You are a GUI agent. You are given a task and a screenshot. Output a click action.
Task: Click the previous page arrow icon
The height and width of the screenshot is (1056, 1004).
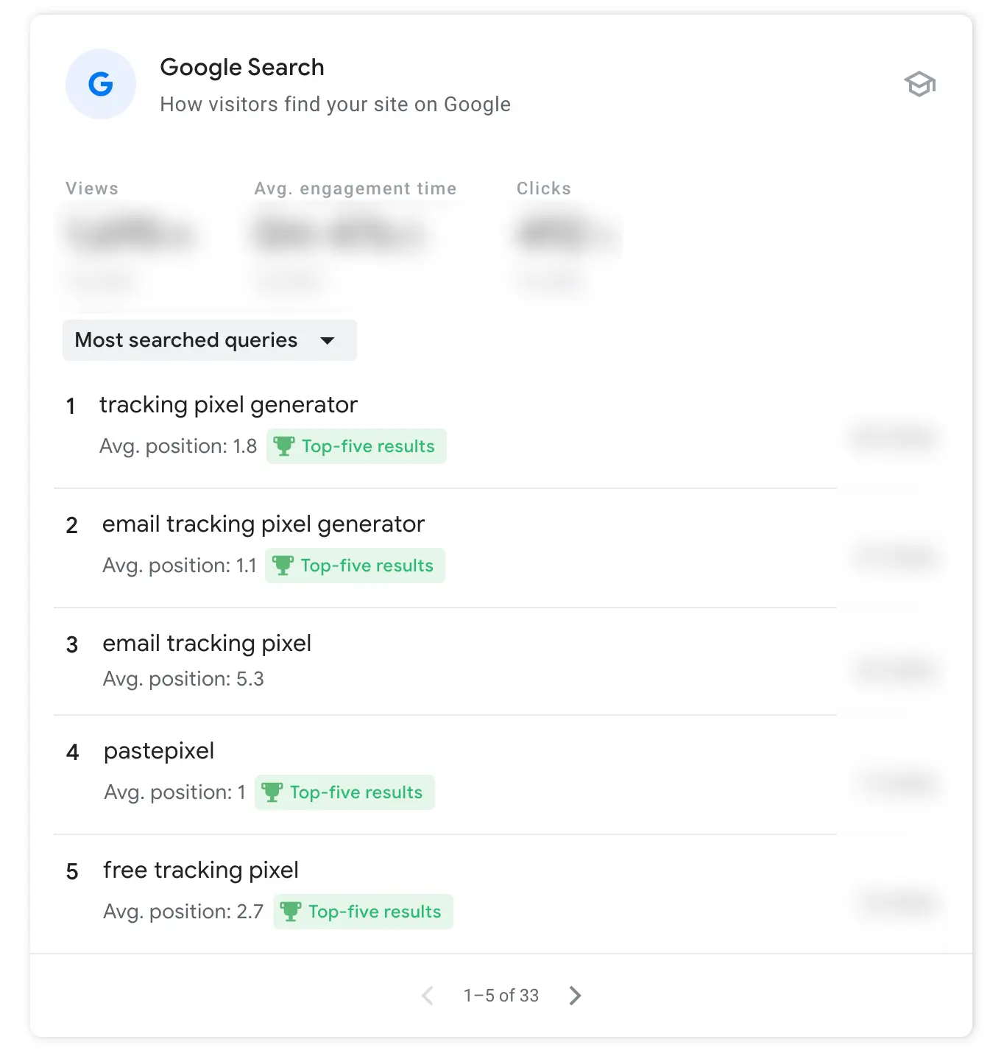point(428,996)
